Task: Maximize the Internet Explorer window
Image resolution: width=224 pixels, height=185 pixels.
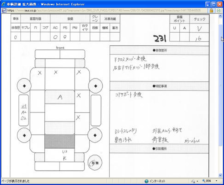Action: 214,4
